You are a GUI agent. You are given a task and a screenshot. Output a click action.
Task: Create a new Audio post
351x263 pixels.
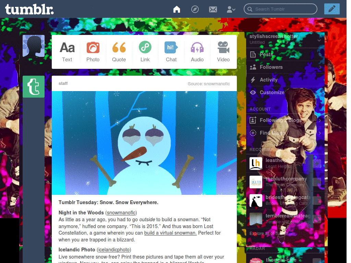point(197,52)
